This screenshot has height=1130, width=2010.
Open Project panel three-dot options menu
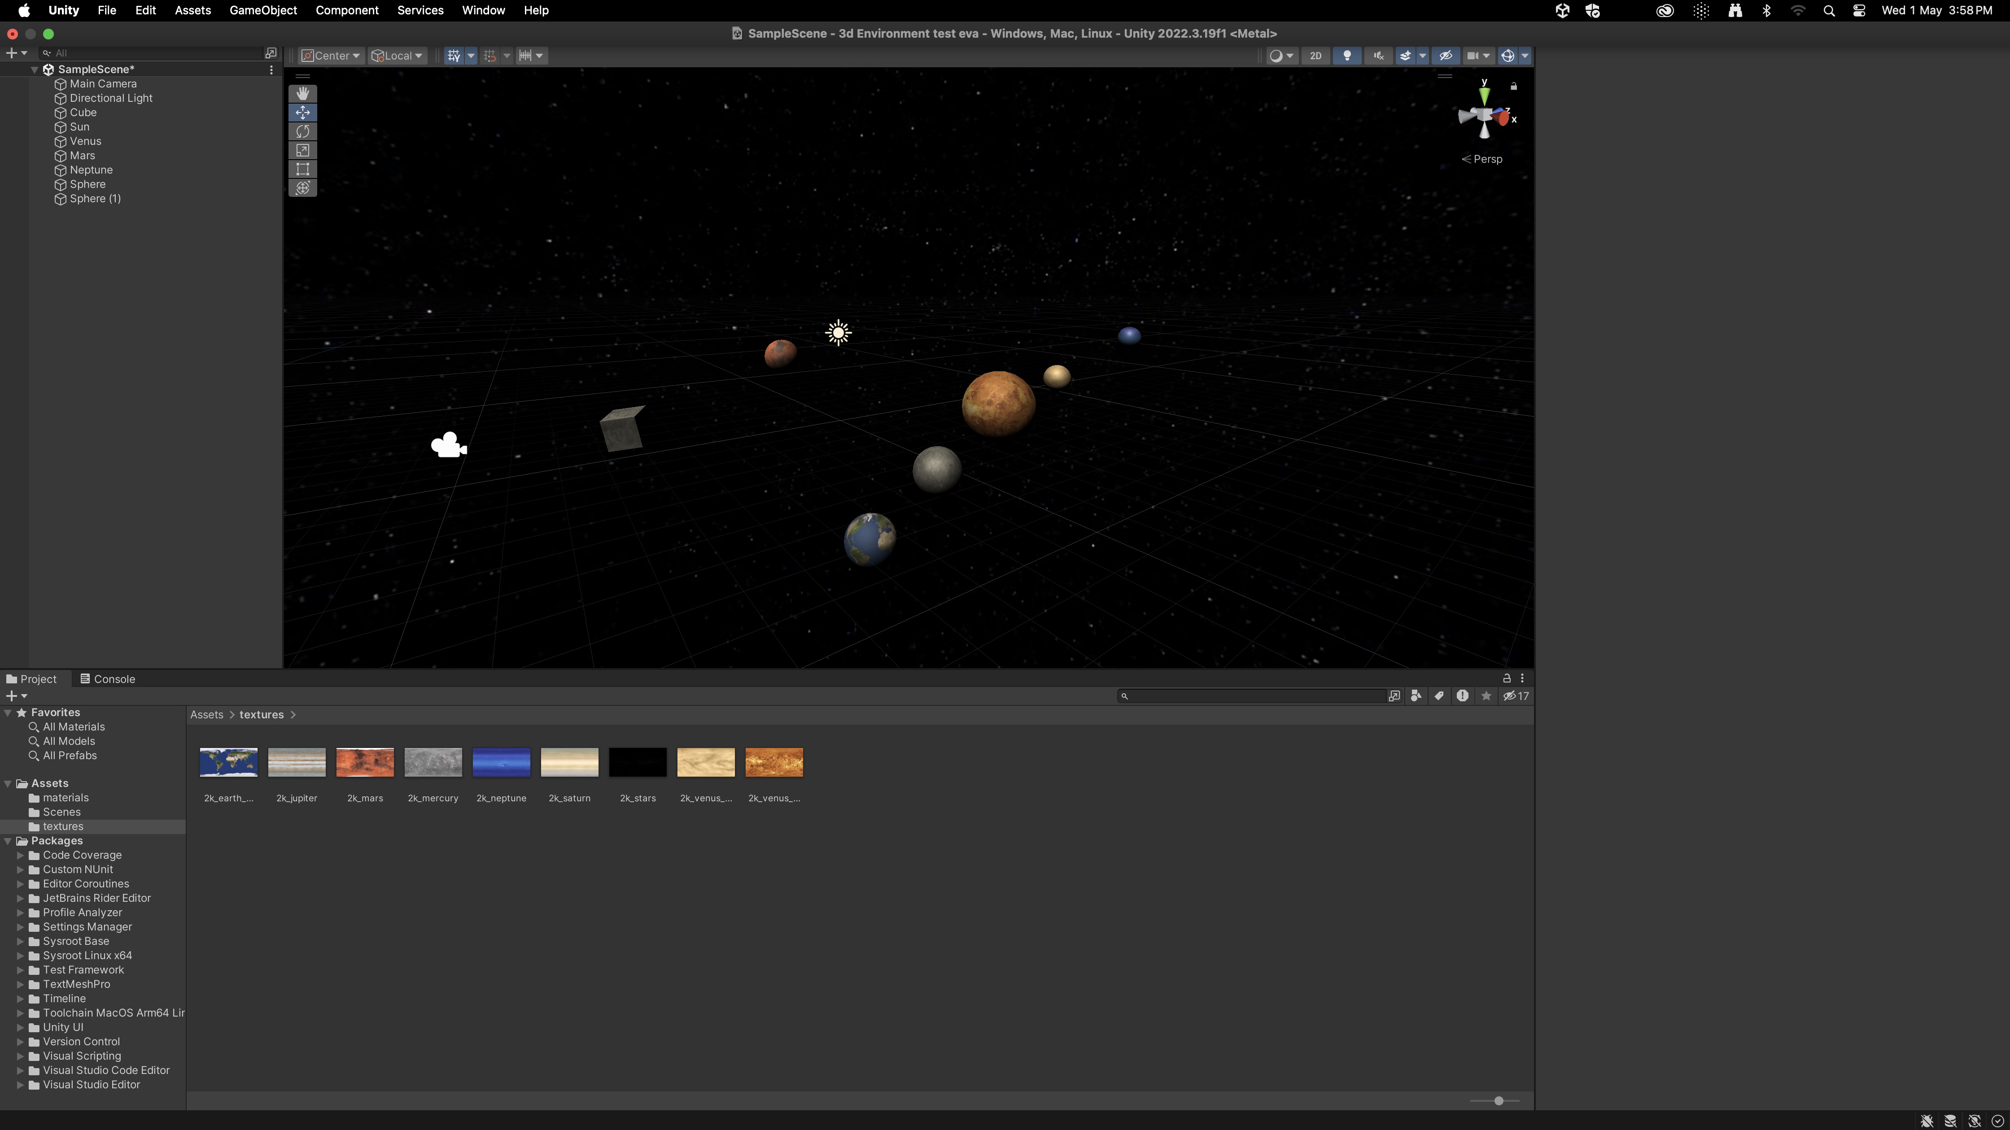pyautogui.click(x=1522, y=678)
